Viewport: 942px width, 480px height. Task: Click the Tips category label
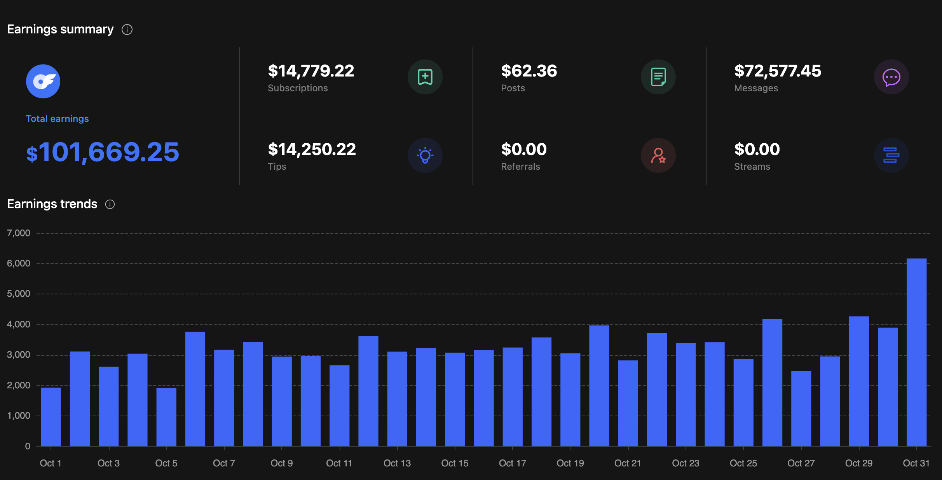pyautogui.click(x=277, y=166)
